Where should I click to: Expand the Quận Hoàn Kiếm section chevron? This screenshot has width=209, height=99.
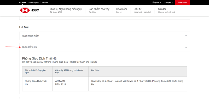(x=186, y=36)
